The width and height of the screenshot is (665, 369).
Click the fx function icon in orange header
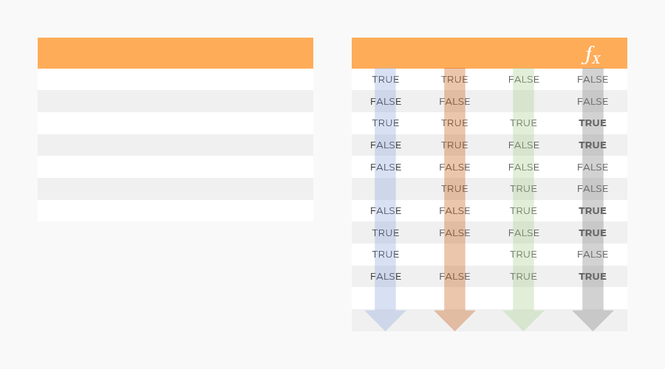[x=591, y=55]
